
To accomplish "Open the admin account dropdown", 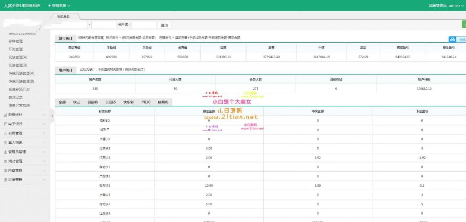I will pyautogui.click(x=456, y=6).
